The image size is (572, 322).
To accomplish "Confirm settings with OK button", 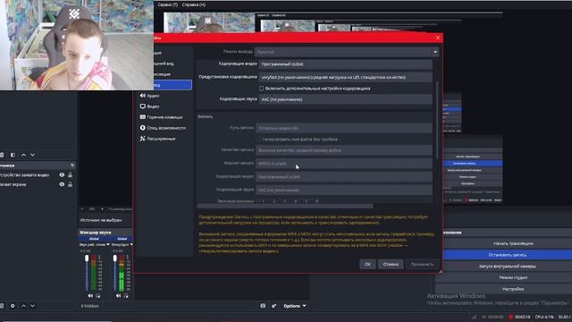I will 367,264.
